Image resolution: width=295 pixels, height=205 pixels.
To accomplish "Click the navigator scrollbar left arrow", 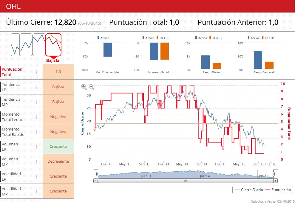I will click(x=96, y=181).
